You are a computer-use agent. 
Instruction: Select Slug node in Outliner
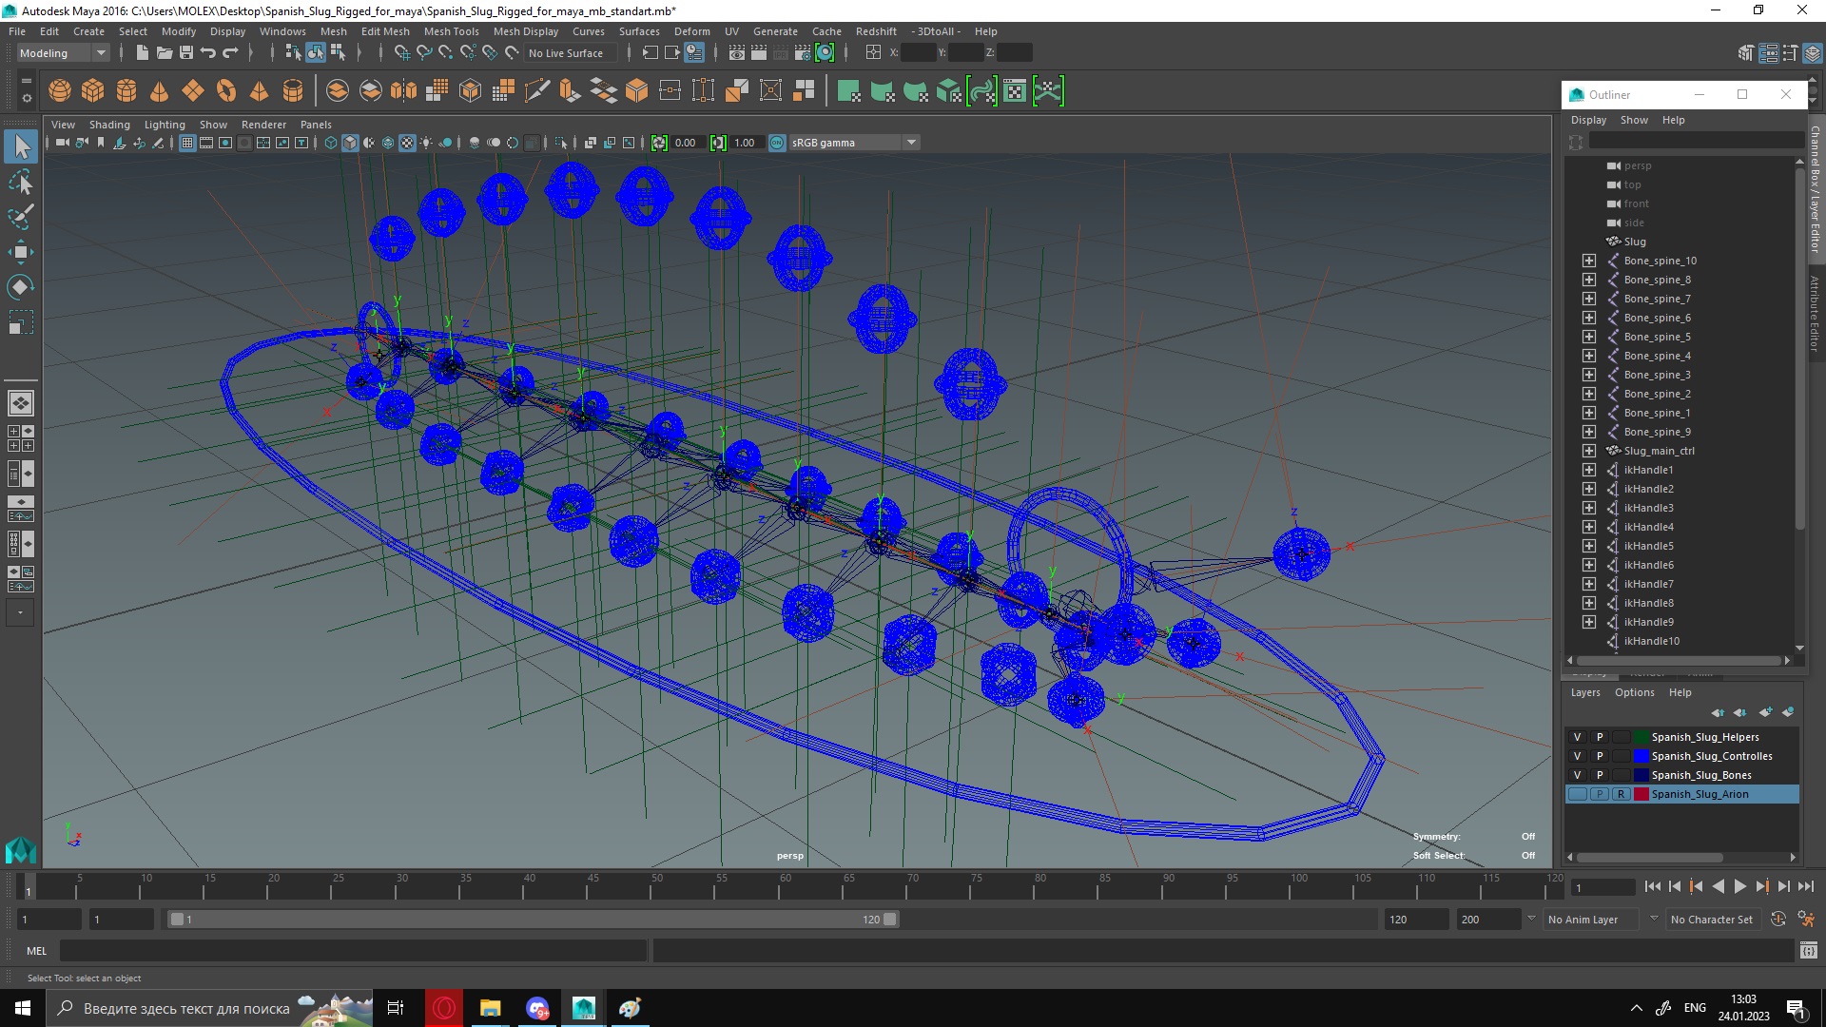(1635, 242)
